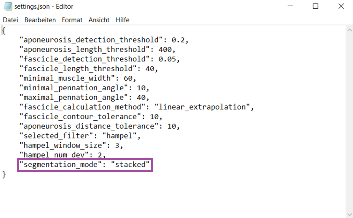Open the Datei menu

(10, 20)
